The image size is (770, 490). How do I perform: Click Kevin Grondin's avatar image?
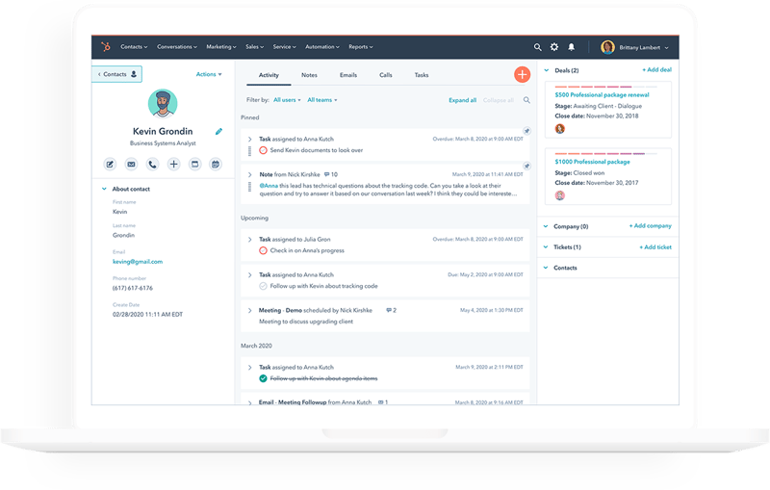164,104
